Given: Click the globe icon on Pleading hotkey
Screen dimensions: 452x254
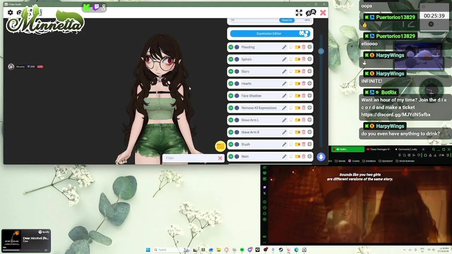Looking at the screenshot, I should (237, 47).
